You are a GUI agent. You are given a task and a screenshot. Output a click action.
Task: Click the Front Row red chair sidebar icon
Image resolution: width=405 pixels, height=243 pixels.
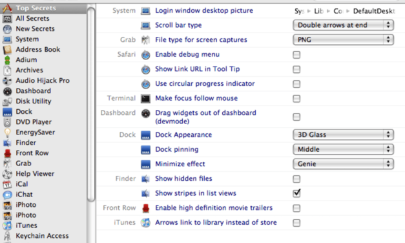pos(7,153)
